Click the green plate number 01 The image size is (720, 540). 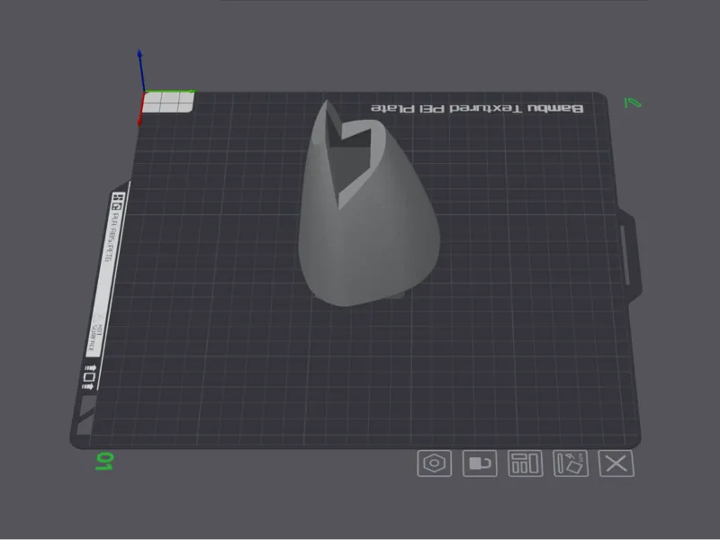pos(104,462)
